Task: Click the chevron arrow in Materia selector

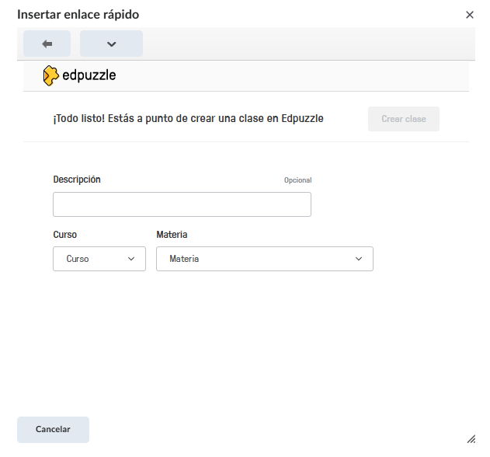Action: pos(359,259)
